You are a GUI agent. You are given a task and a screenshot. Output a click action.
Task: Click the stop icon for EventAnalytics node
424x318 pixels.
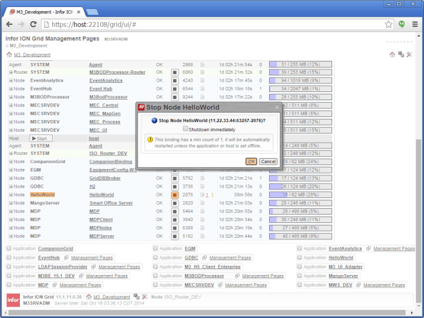[x=174, y=81]
